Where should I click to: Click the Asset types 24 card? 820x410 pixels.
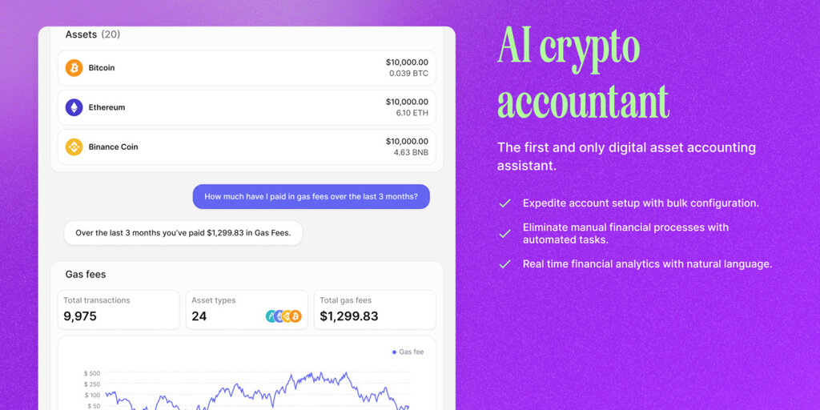pyautogui.click(x=247, y=310)
